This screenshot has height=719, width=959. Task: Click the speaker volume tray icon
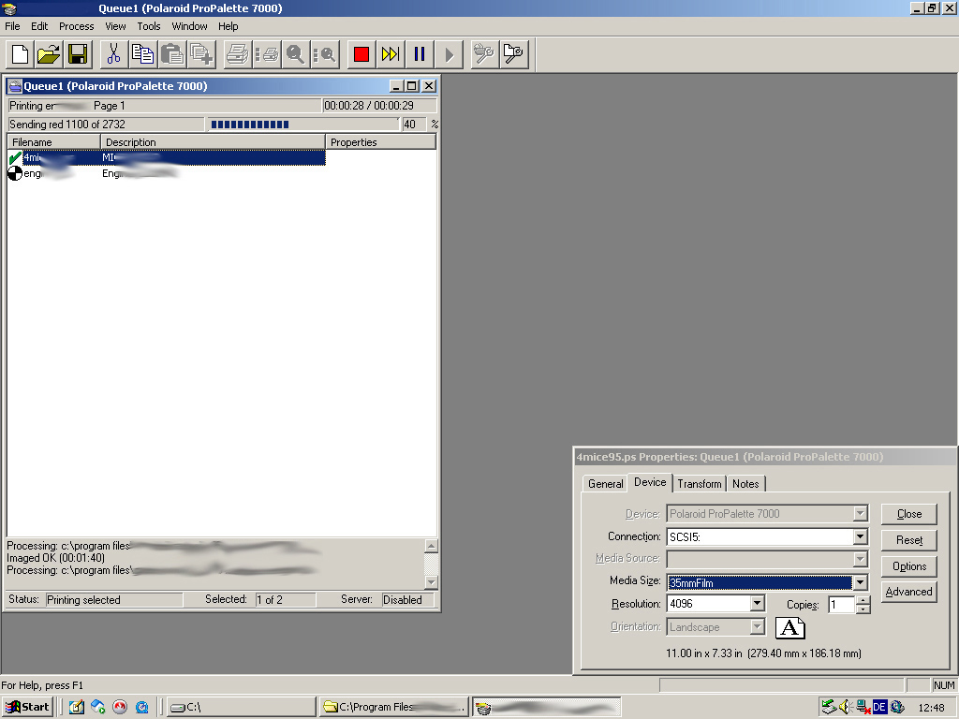846,708
